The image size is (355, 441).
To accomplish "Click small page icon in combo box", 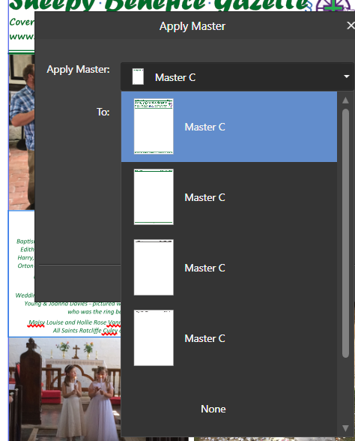I will (x=138, y=76).
